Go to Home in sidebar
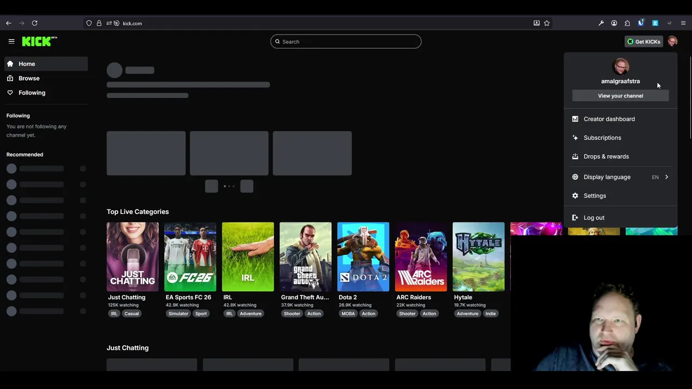692x389 pixels. pyautogui.click(x=46, y=64)
